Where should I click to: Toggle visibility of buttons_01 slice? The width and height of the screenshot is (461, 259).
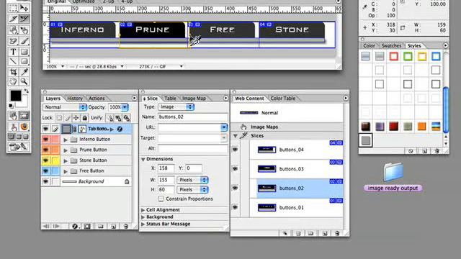coord(236,207)
